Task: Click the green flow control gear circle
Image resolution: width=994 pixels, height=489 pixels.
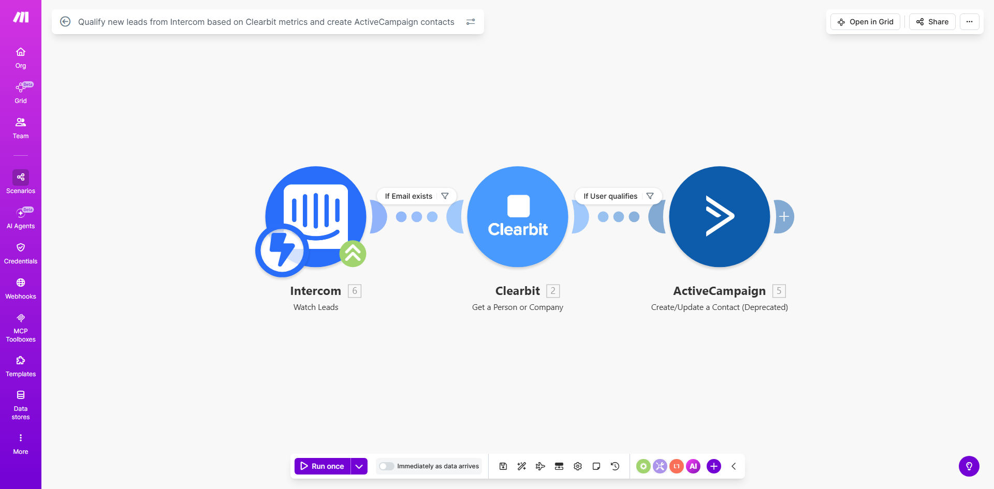Action: click(x=644, y=466)
